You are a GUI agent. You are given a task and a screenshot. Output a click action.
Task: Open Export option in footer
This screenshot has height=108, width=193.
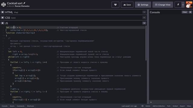pyautogui.click(x=182, y=106)
